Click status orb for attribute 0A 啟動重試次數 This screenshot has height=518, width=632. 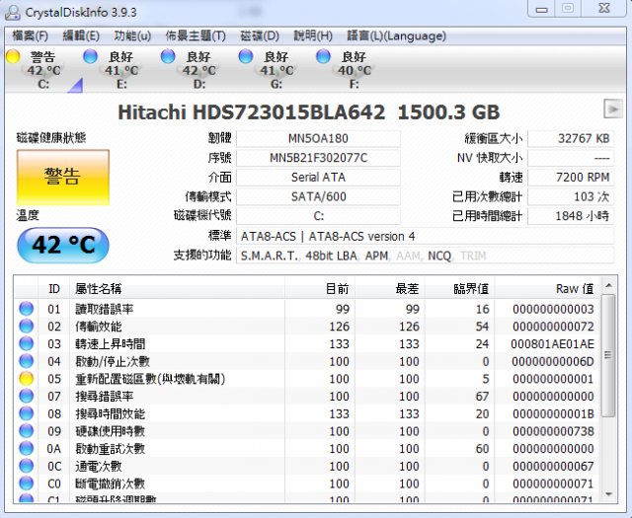27,448
